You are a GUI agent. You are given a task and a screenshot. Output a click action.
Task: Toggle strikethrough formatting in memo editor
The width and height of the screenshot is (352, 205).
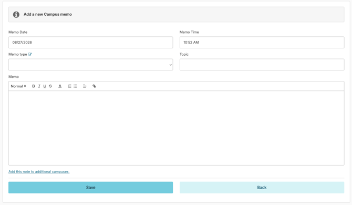click(50, 86)
